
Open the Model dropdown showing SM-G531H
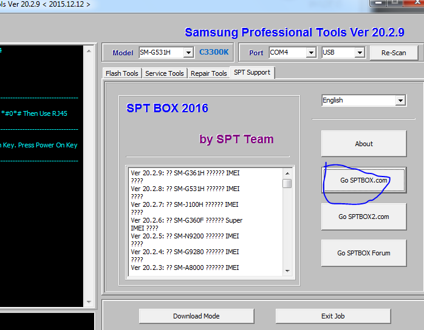coord(188,52)
